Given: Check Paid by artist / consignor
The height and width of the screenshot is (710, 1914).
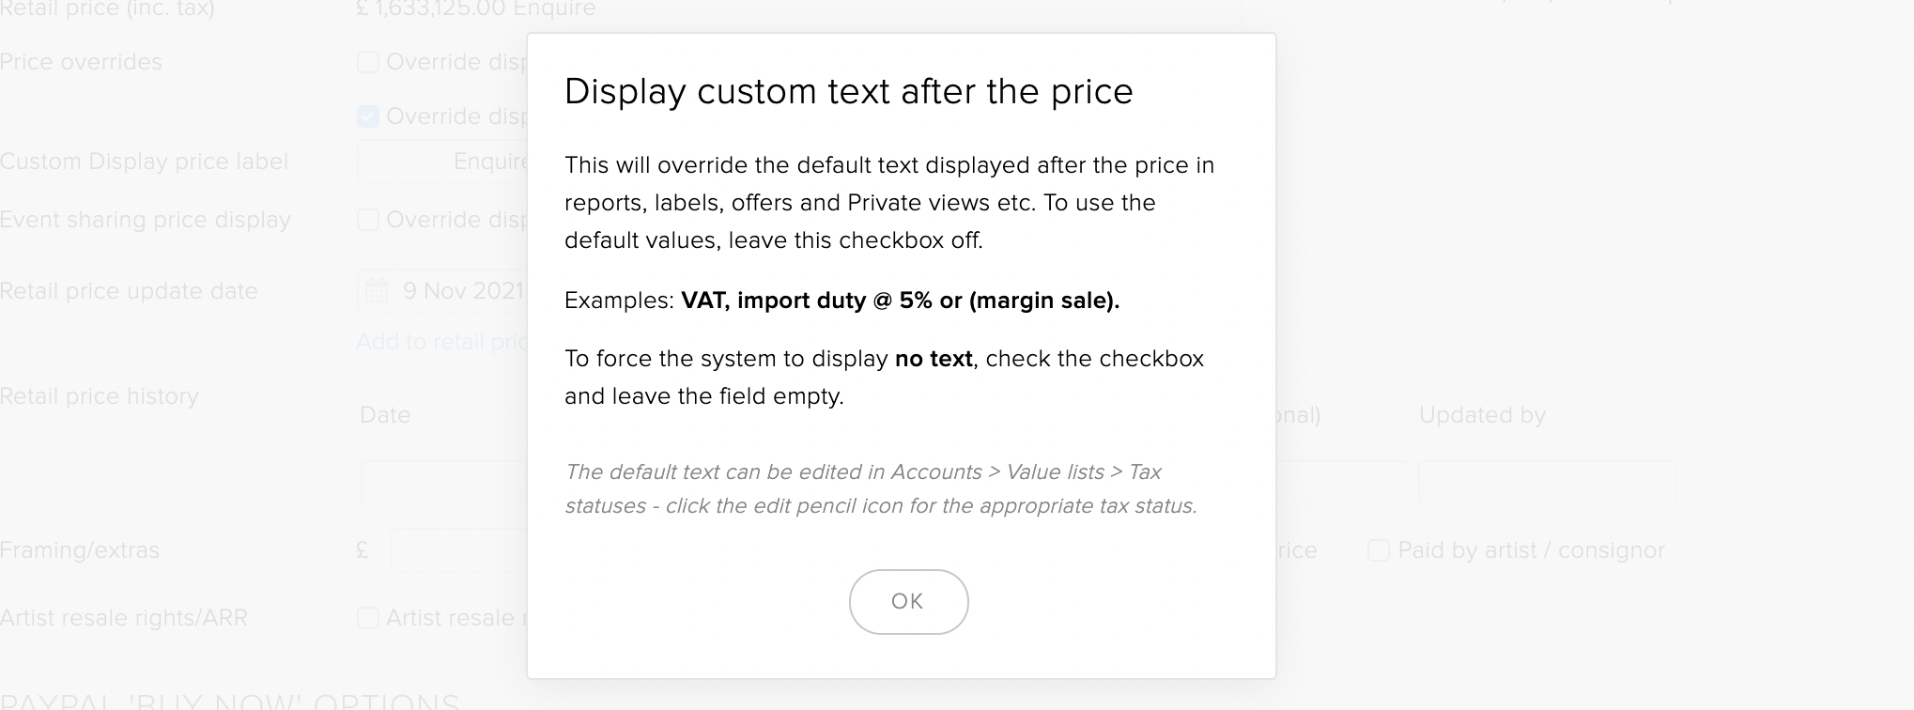Looking at the screenshot, I should click(1378, 550).
